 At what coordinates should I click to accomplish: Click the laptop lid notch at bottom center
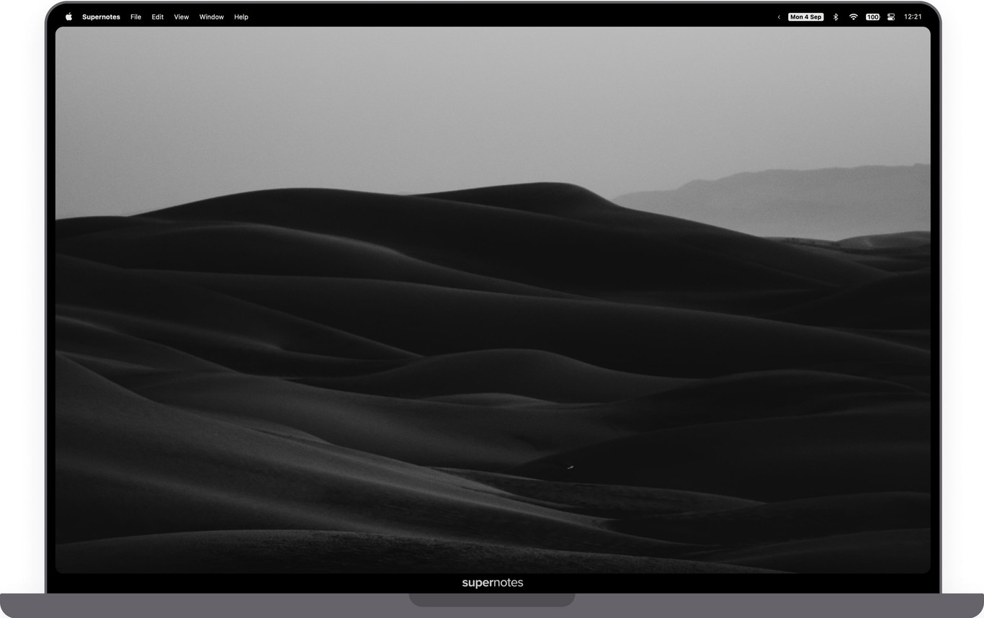[x=492, y=599]
